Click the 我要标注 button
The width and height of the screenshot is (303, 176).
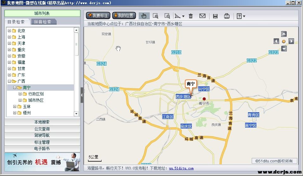pos(98,15)
